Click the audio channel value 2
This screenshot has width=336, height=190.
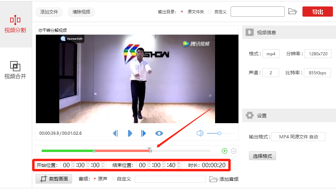(271, 73)
